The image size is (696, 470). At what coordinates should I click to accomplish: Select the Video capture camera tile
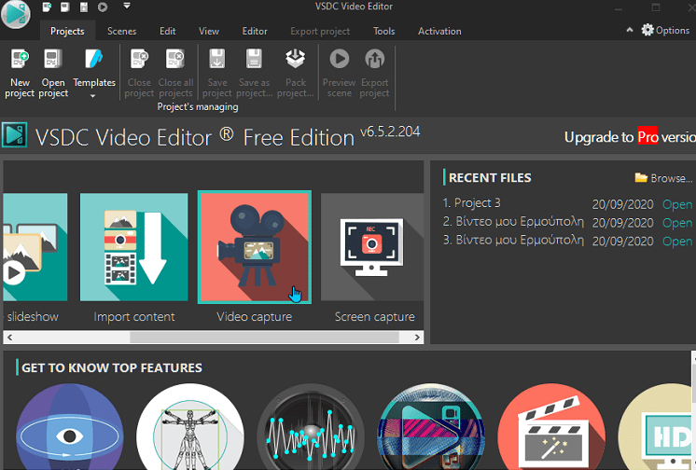pyautogui.click(x=255, y=247)
